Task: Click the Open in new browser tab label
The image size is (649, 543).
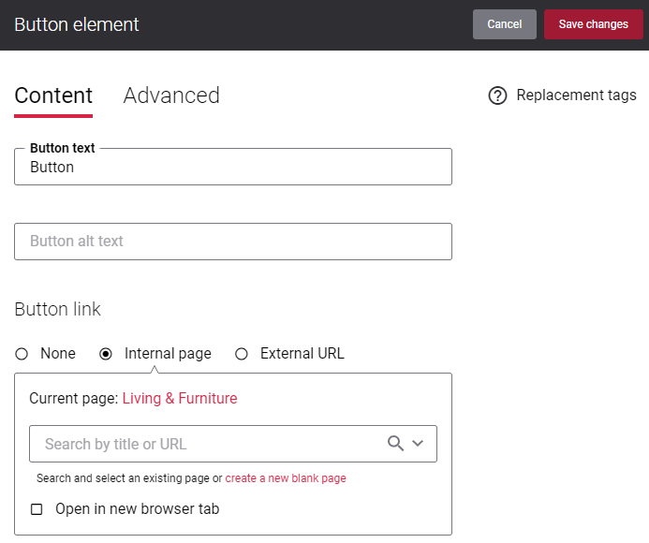Action: [138, 509]
